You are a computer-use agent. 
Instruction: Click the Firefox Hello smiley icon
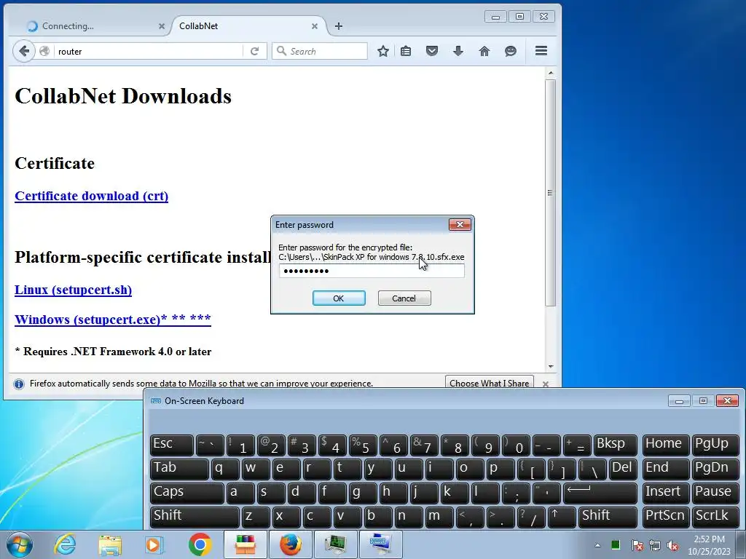pos(510,51)
